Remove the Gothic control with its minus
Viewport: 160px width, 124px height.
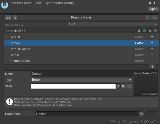152,54
